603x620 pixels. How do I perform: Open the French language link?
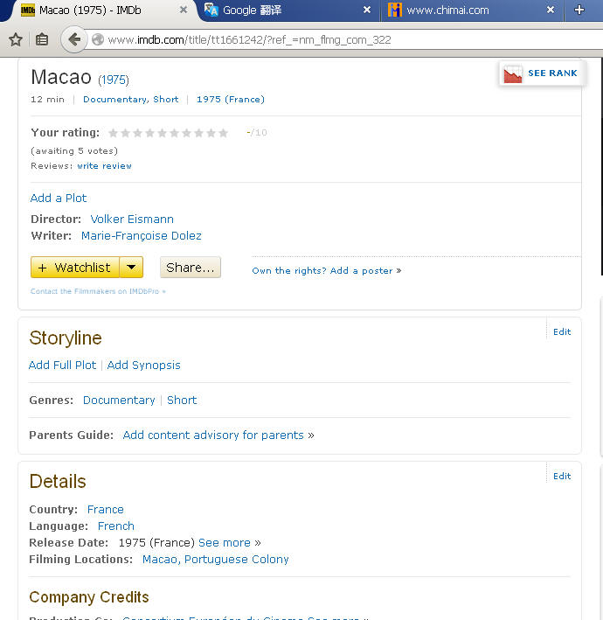pyautogui.click(x=115, y=526)
